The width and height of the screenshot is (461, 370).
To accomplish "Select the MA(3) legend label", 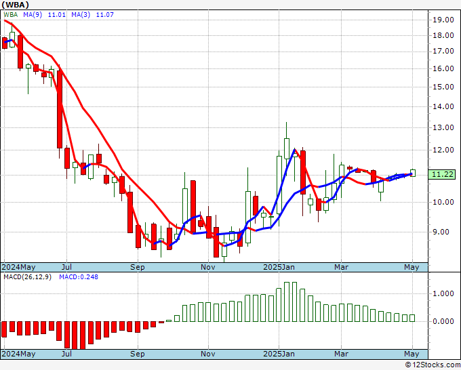I will pyautogui.click(x=81, y=15).
